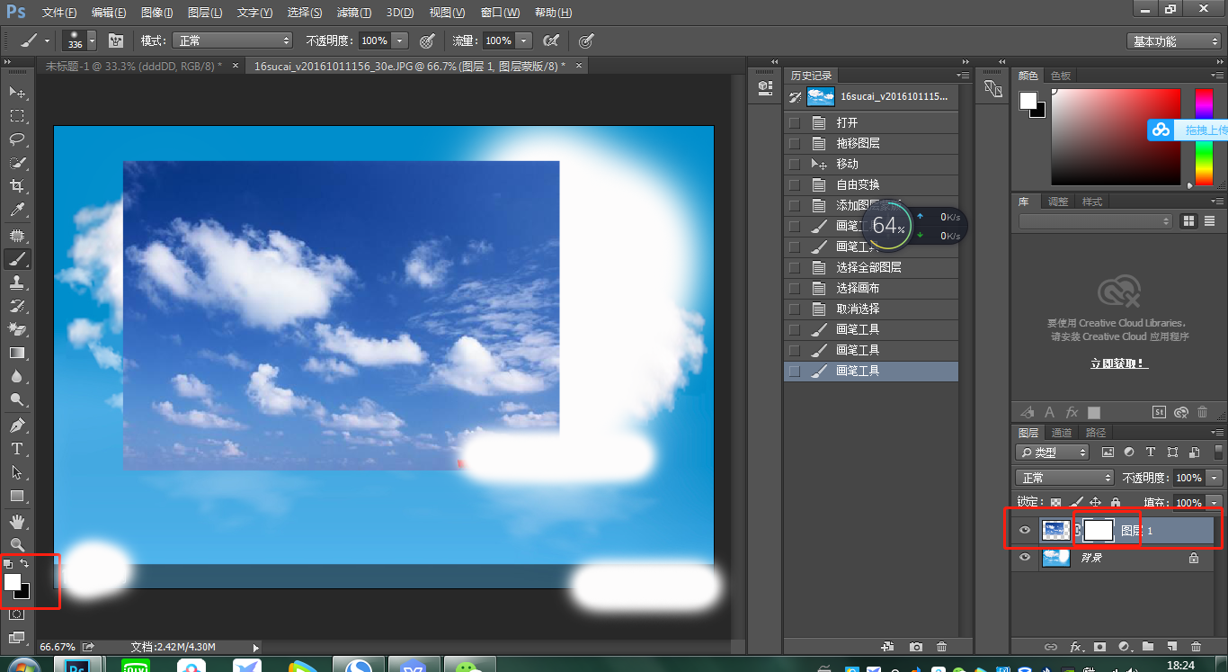Open the 滤镜(T) menu

click(353, 13)
